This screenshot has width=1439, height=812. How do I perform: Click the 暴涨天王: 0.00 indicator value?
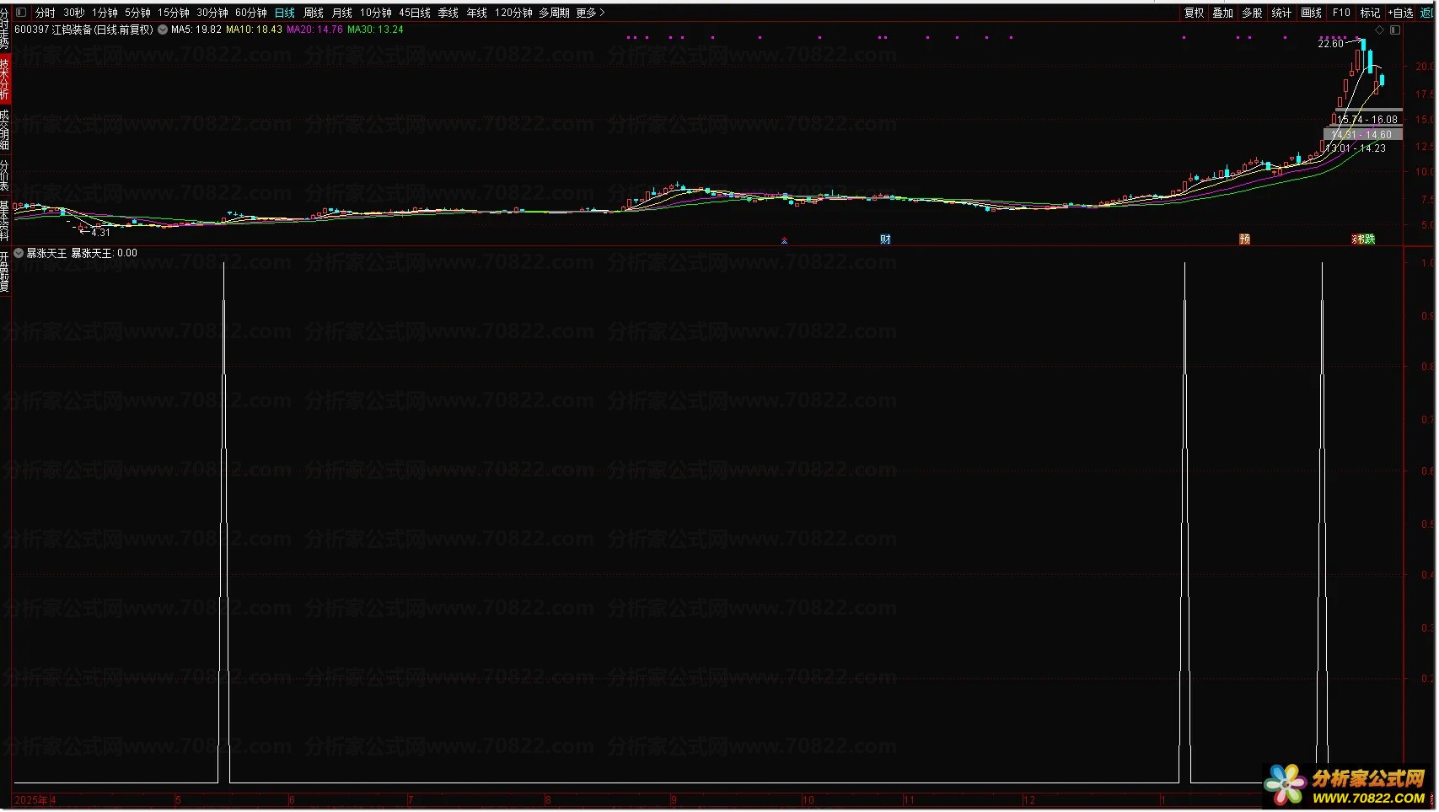[x=105, y=253]
